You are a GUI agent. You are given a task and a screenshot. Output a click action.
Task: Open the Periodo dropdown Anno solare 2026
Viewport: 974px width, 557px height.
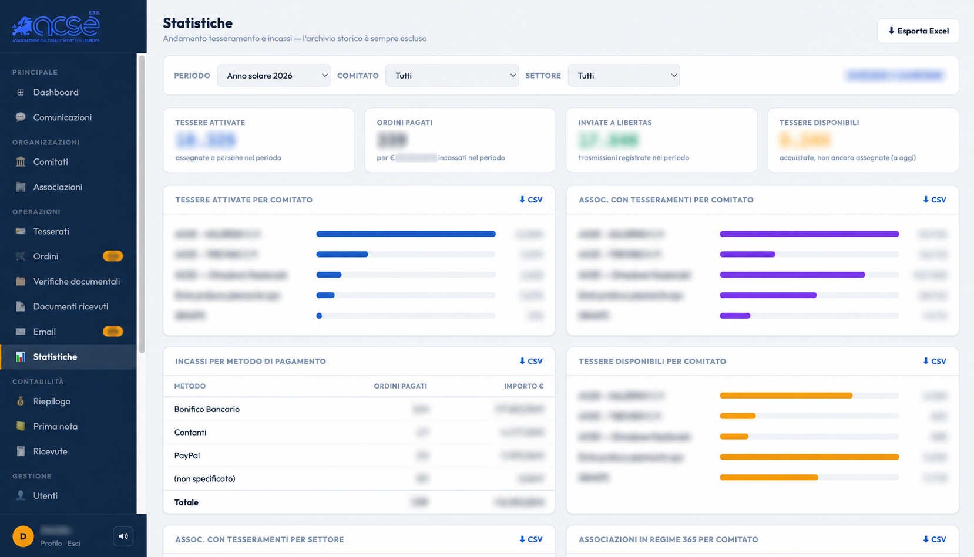point(274,76)
